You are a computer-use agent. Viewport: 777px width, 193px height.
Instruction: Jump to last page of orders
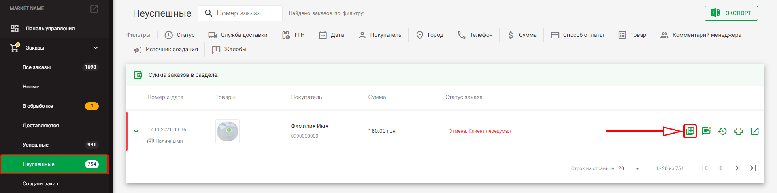pyautogui.click(x=753, y=168)
